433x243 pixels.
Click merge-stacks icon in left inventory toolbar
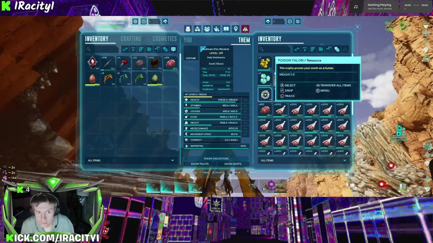(x=165, y=49)
